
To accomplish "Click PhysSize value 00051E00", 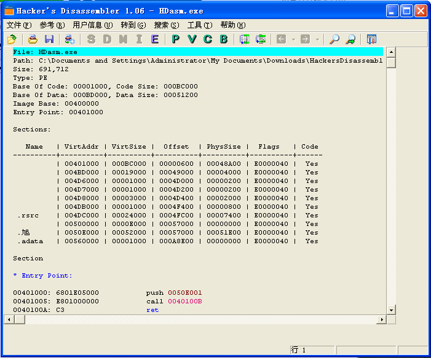I will pos(224,233).
